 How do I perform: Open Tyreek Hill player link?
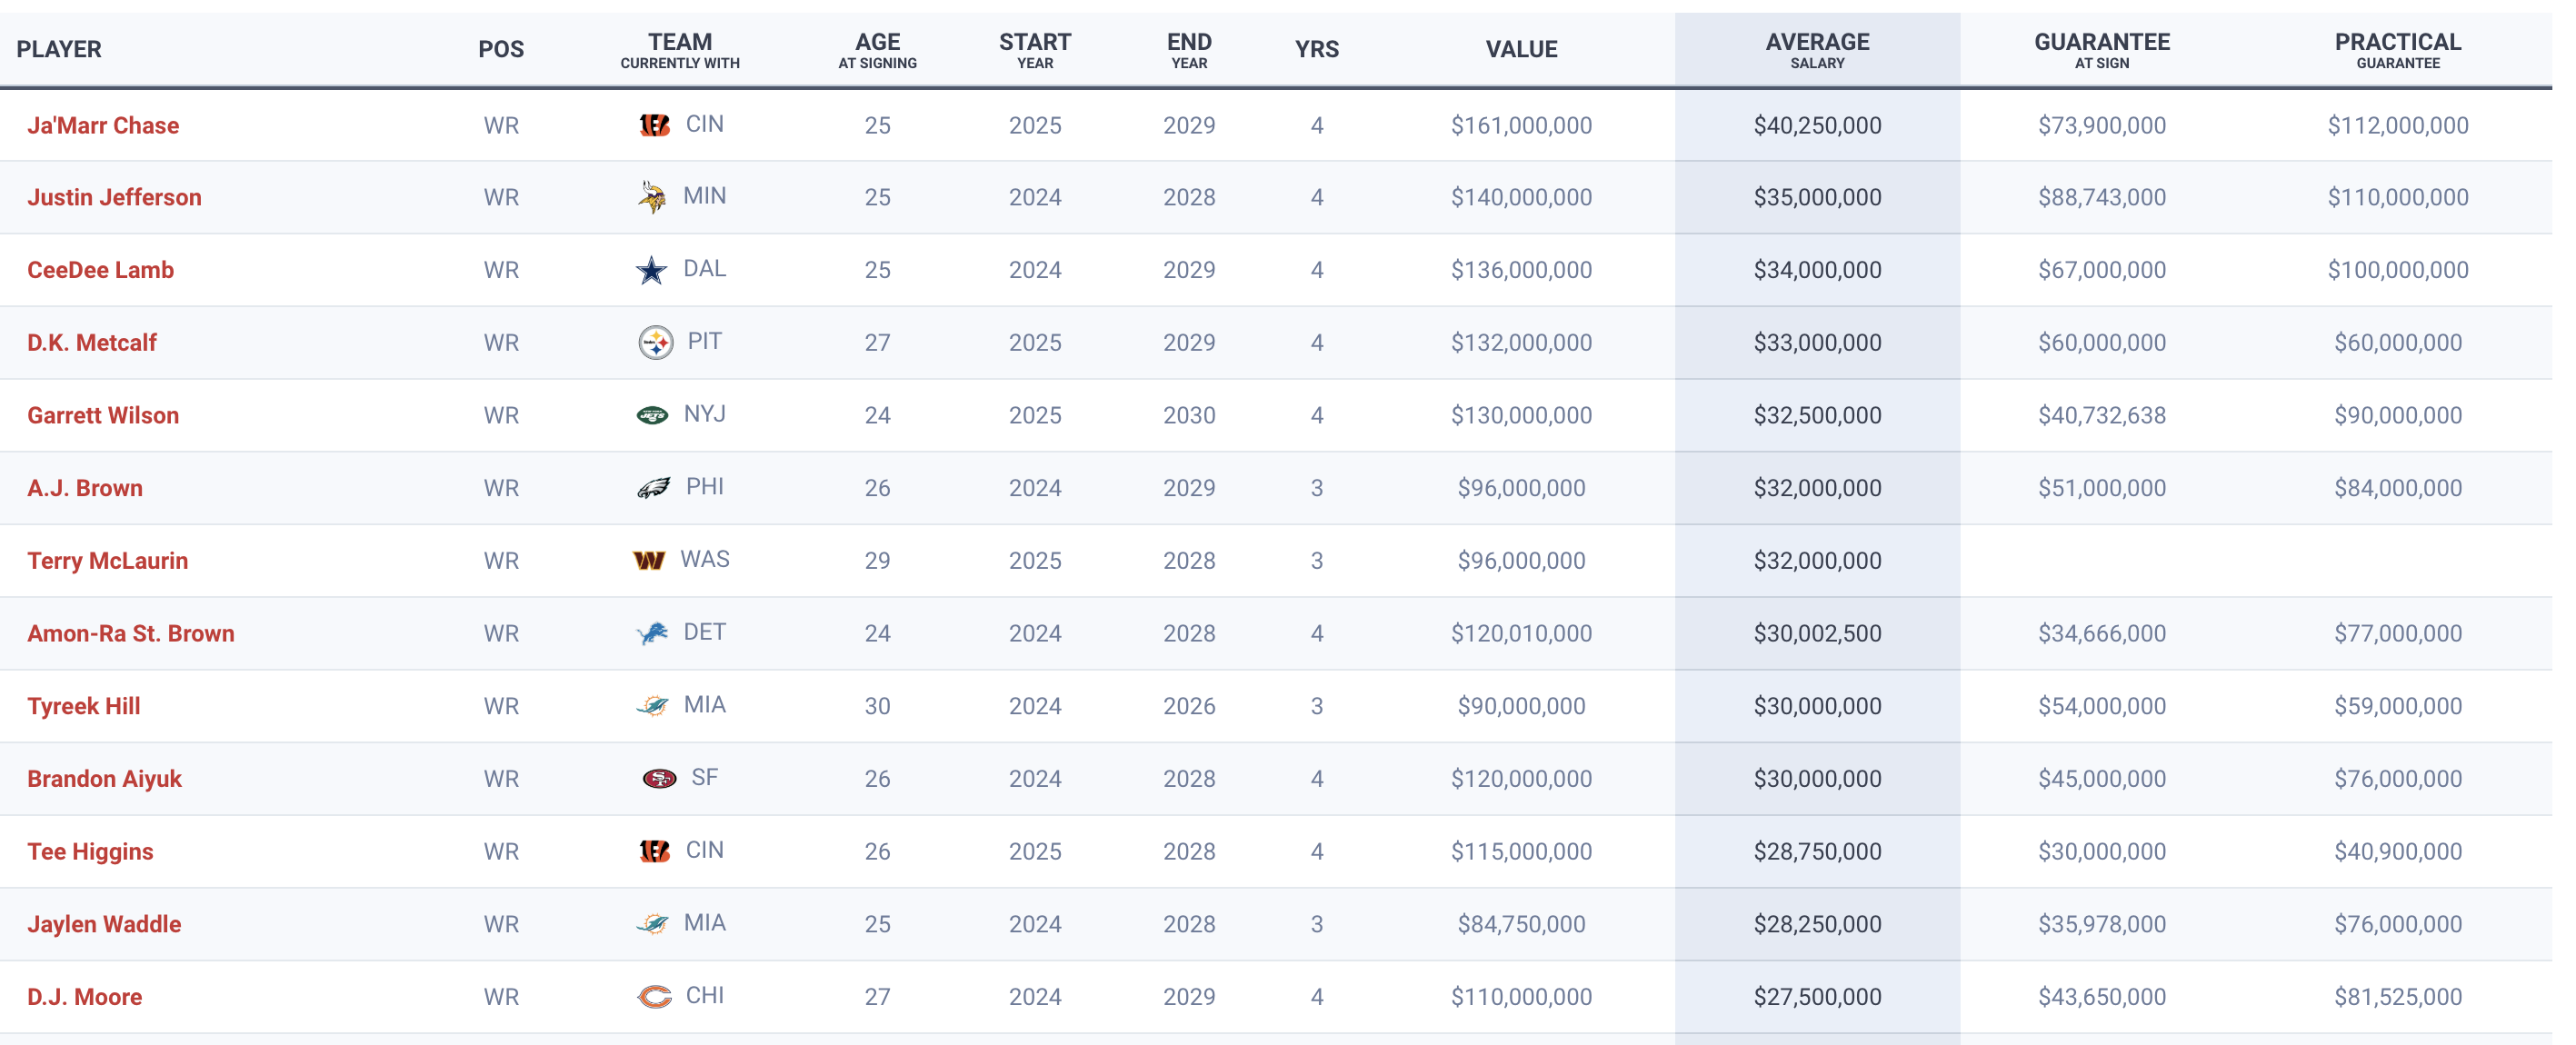pos(83,706)
